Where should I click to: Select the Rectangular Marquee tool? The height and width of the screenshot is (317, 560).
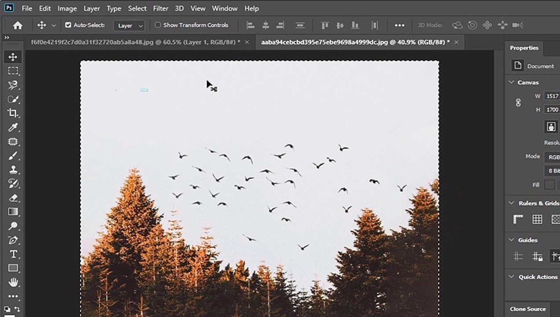(x=13, y=71)
